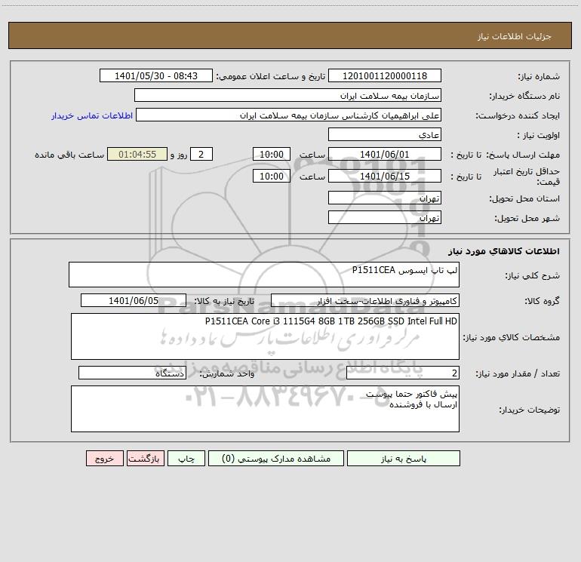Click the remaining days field before روز و
This screenshot has height=562, width=581.
coord(201,154)
